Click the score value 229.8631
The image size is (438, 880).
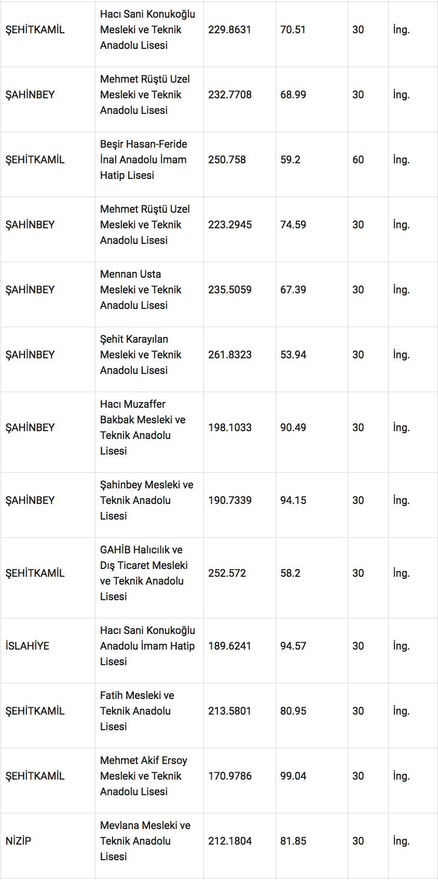[x=229, y=30]
